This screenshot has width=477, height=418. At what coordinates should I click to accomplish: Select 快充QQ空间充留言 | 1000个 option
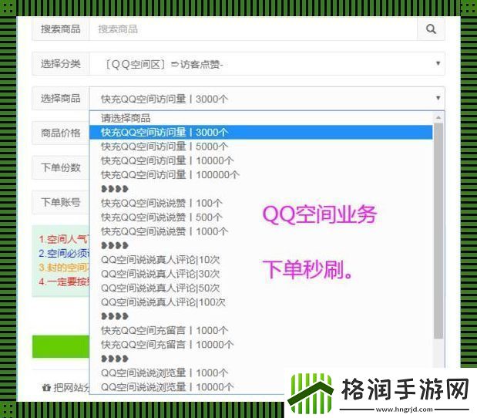(260, 330)
